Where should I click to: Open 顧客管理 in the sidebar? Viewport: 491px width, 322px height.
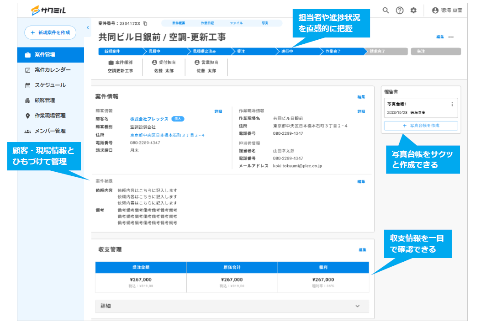[x=51, y=100]
